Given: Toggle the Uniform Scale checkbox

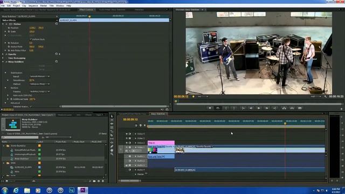Looking at the screenshot, I should 31,39.
